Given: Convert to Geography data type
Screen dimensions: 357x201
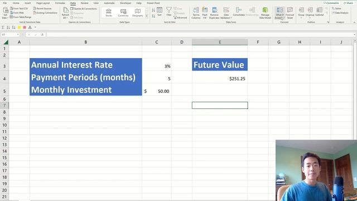Looking at the screenshot, I should pos(138,12).
